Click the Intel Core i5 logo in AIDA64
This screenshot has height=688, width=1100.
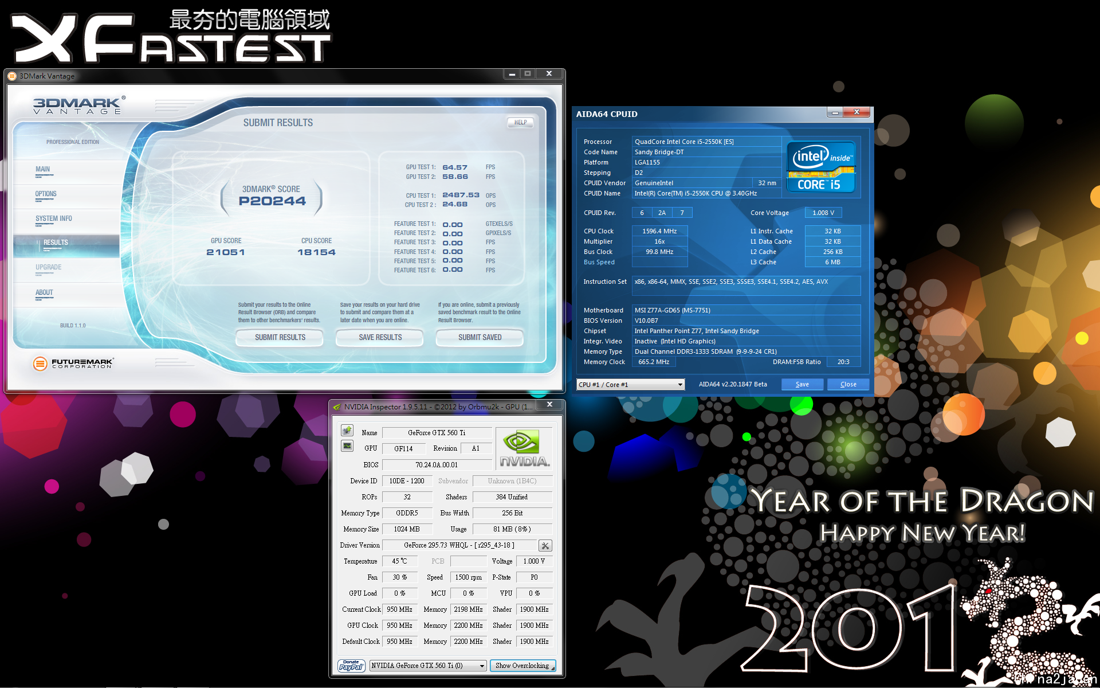tap(821, 167)
